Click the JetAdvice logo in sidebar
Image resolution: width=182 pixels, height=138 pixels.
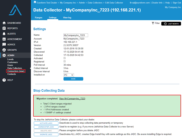15,10
